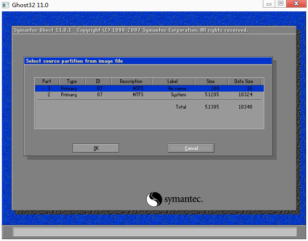Click the Size column header
308x241 pixels.
click(211, 82)
